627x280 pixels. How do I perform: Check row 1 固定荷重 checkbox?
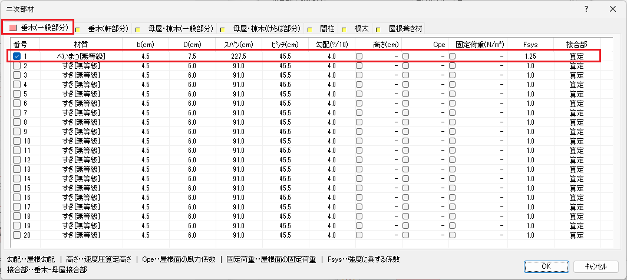453,56
